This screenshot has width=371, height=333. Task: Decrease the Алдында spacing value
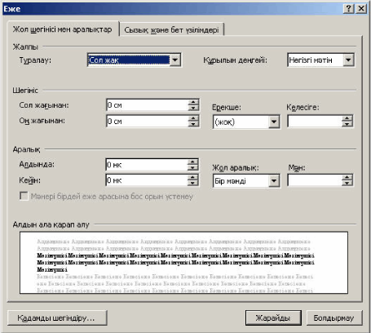tap(192, 167)
